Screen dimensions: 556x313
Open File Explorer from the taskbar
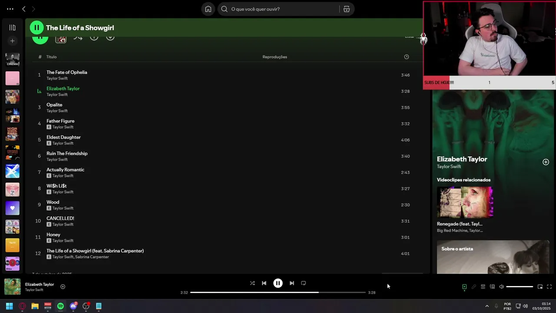coord(35,306)
